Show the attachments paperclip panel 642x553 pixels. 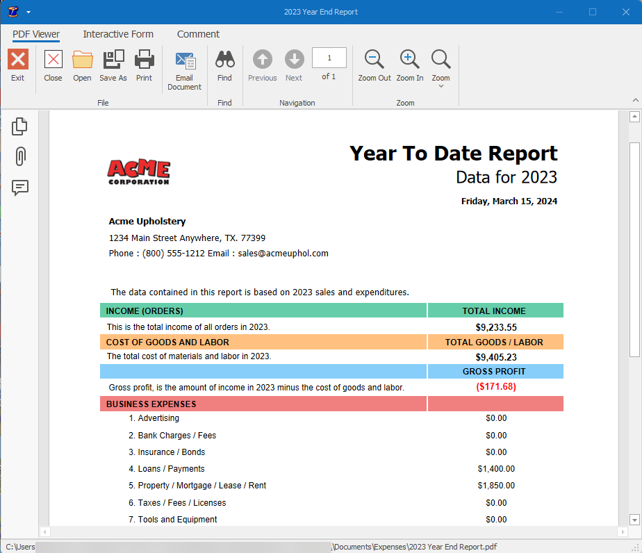19,157
